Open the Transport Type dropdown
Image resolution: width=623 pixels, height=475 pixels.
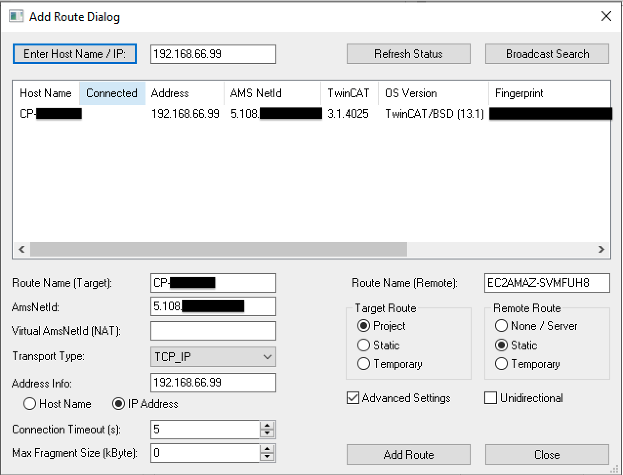tap(213, 357)
